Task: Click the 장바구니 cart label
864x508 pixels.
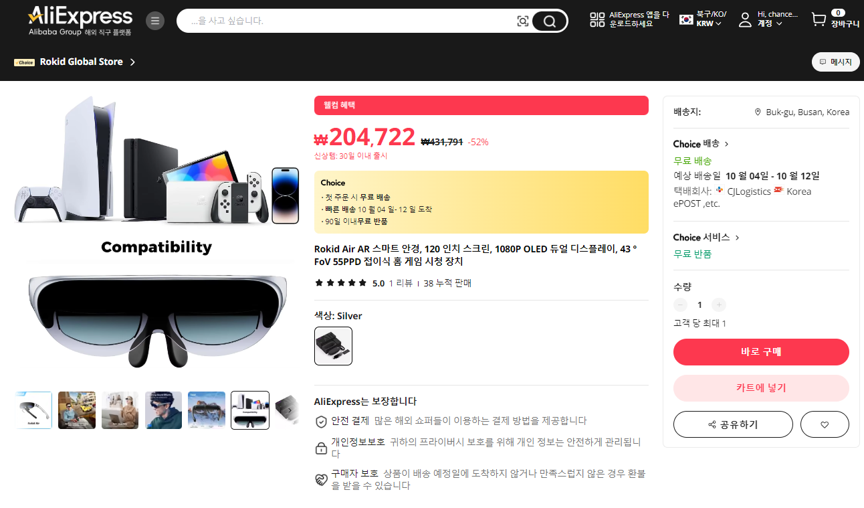Action: click(845, 24)
